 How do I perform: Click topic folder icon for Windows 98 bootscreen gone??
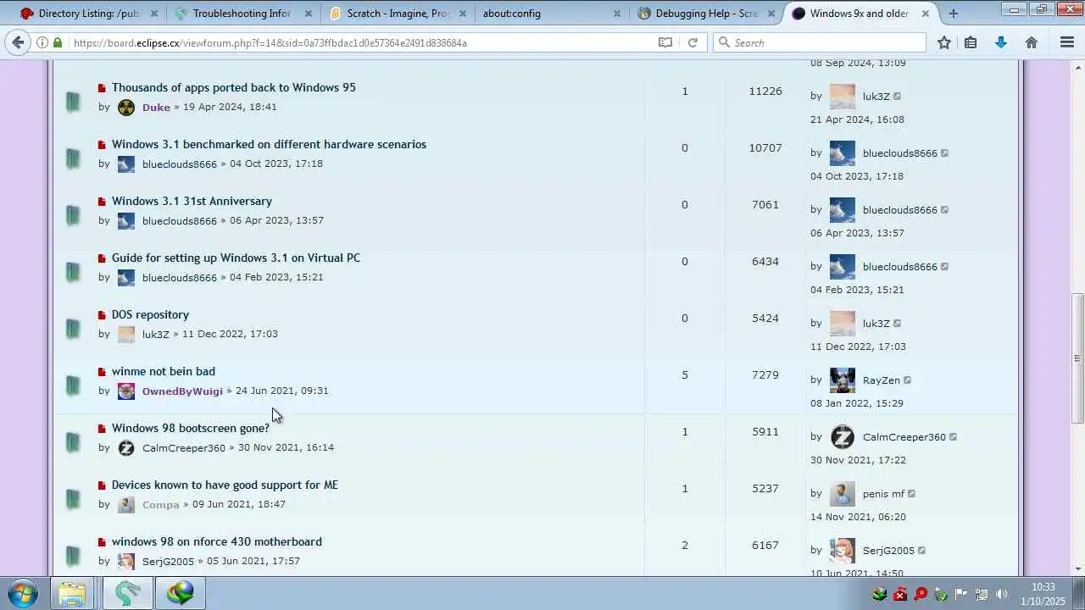coord(73,442)
